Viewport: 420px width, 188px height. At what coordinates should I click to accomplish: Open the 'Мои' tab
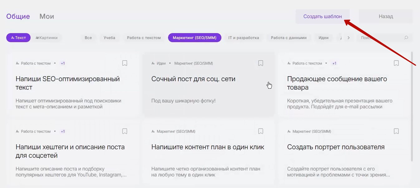click(47, 17)
